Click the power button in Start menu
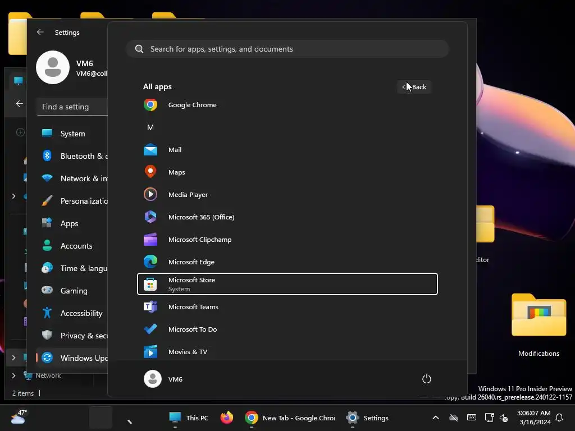This screenshot has width=575, height=431. 427,379
